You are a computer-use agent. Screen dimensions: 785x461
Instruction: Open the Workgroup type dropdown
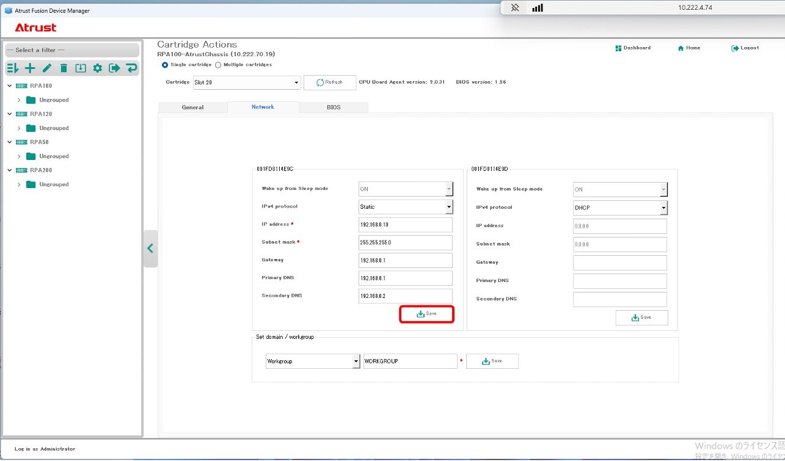click(x=313, y=361)
